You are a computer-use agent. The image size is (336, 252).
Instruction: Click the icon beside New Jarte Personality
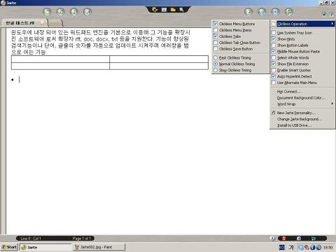(273, 113)
